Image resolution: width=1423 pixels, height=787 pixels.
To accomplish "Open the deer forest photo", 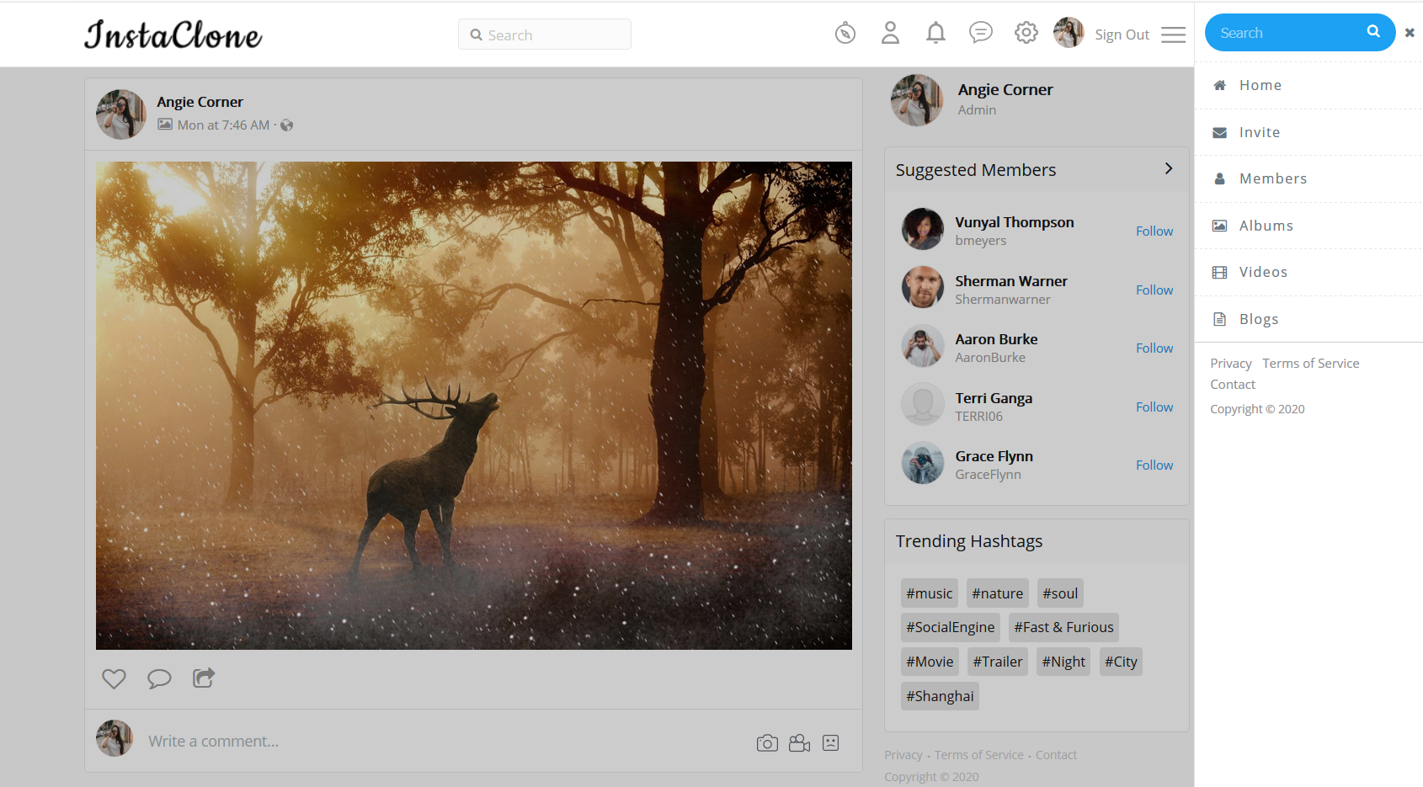I will click(473, 406).
